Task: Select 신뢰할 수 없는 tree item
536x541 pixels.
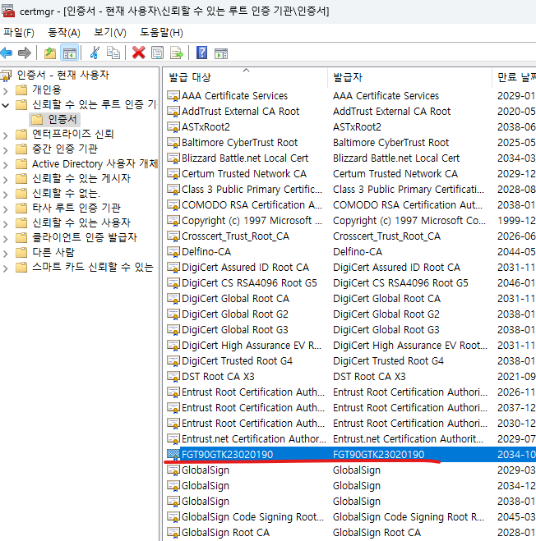Action: tap(66, 193)
